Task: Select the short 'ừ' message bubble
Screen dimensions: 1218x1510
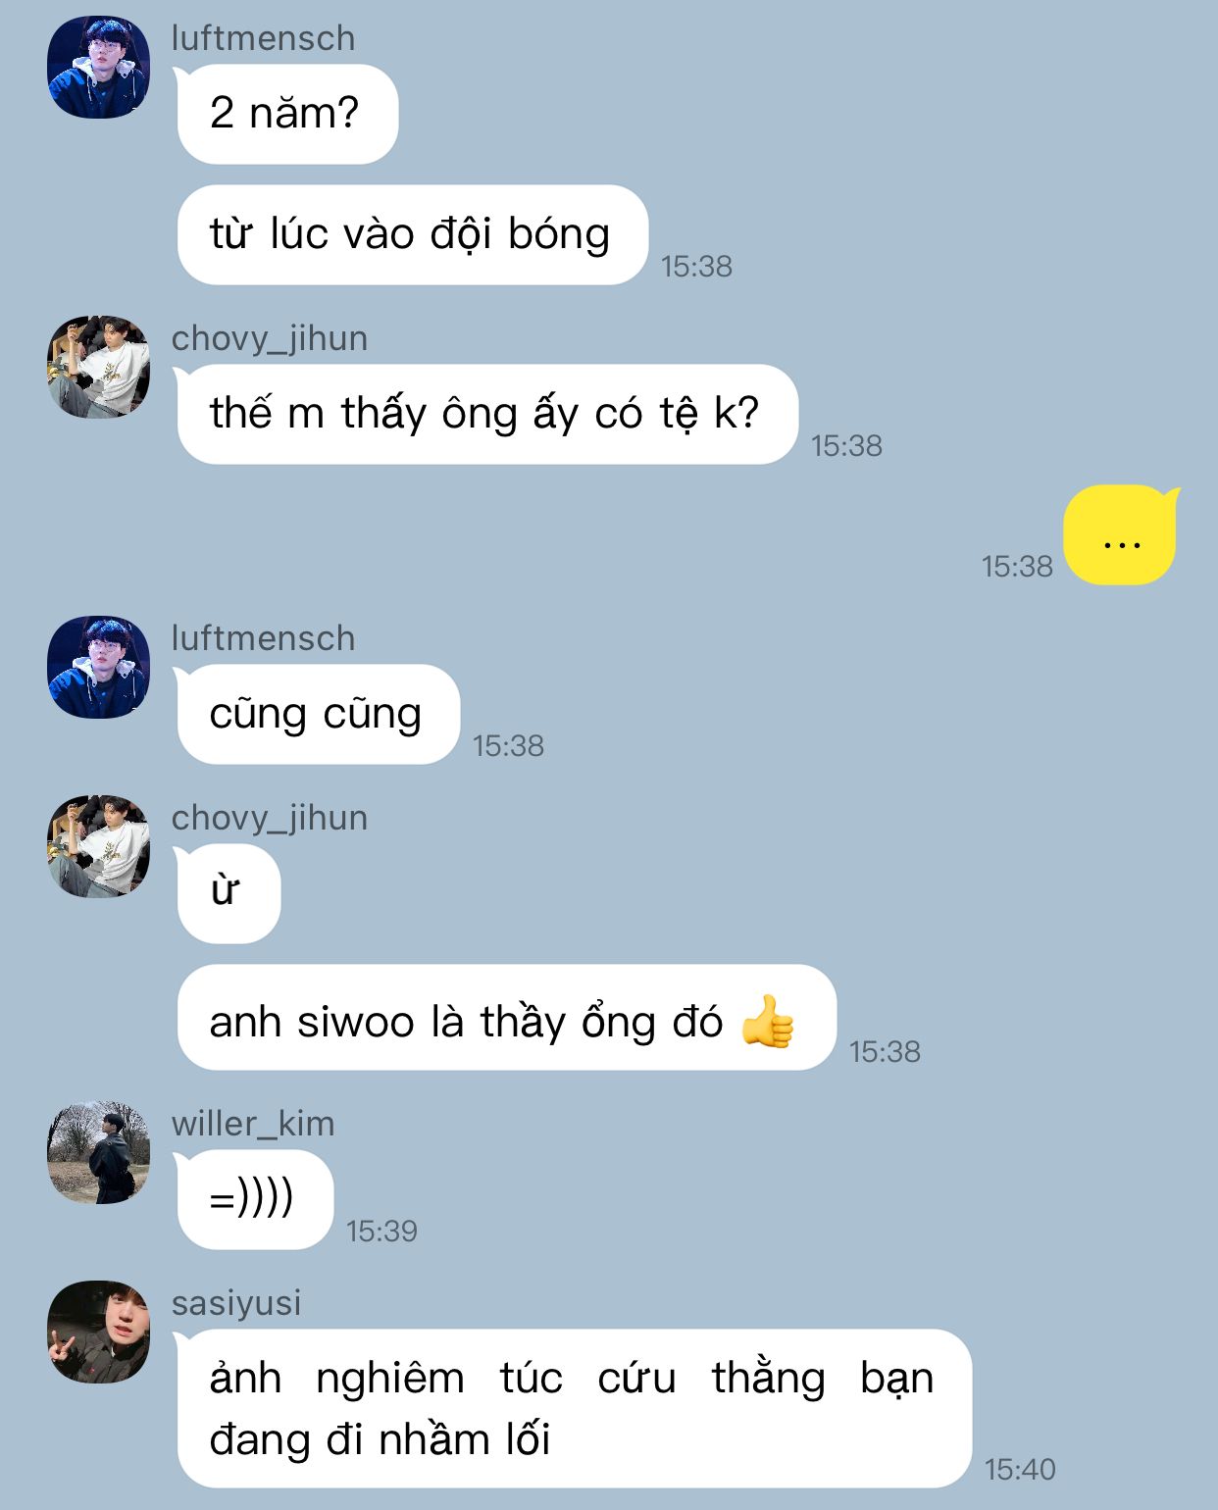Action: 228,893
